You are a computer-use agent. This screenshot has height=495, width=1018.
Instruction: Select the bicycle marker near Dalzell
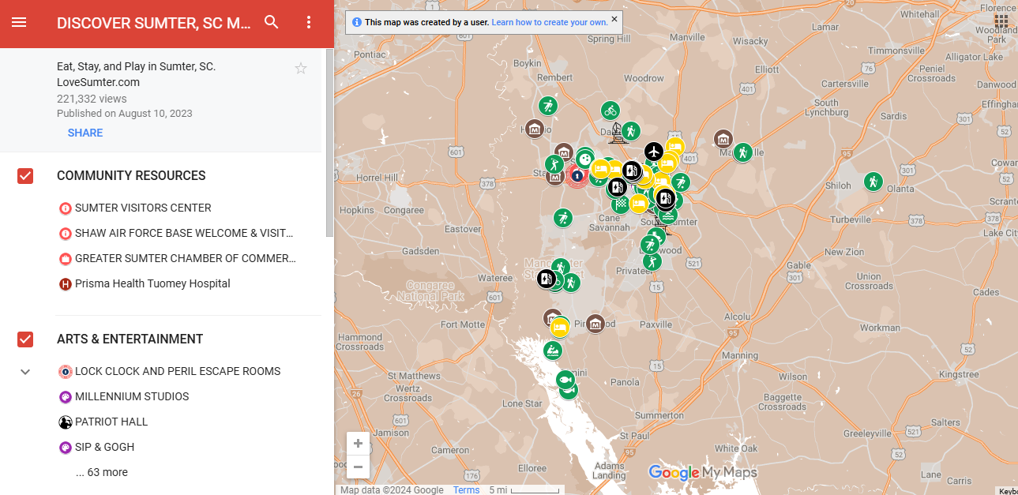[x=610, y=111]
